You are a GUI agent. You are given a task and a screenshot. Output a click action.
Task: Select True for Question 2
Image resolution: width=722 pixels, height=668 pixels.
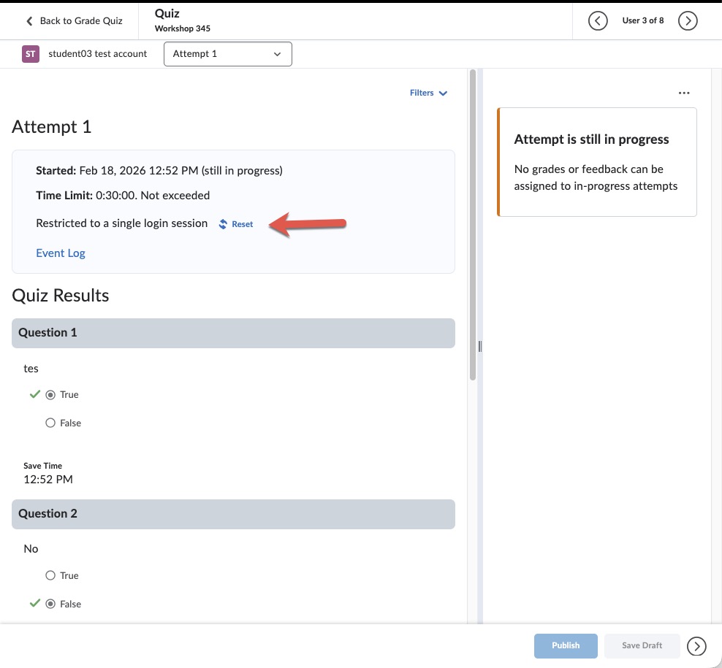click(x=50, y=576)
